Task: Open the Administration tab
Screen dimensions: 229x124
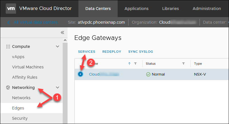Action: click(207, 9)
